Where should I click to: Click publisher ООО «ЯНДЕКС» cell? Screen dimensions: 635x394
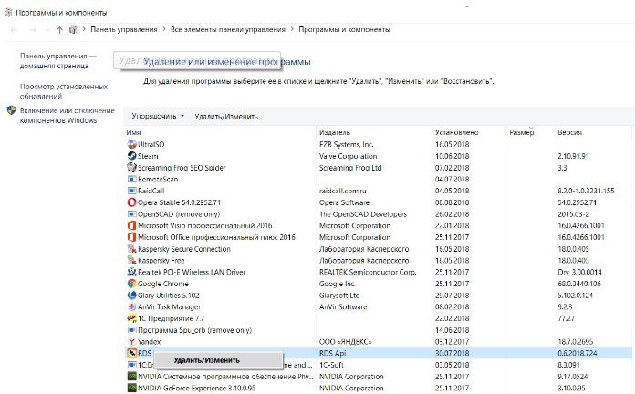coord(346,342)
